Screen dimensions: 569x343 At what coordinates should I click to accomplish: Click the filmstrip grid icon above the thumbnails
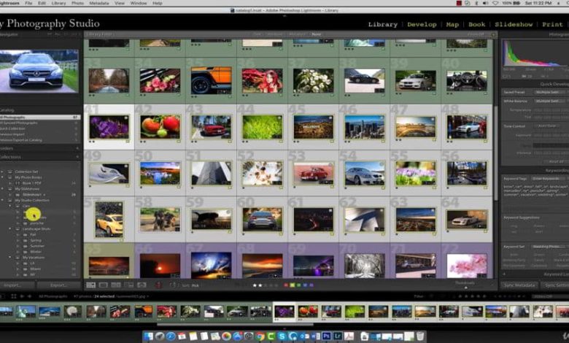(13, 296)
